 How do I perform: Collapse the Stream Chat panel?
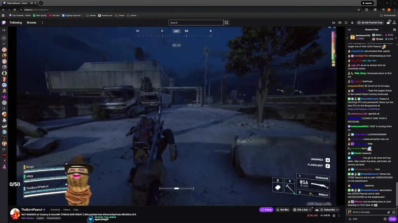click(x=349, y=30)
